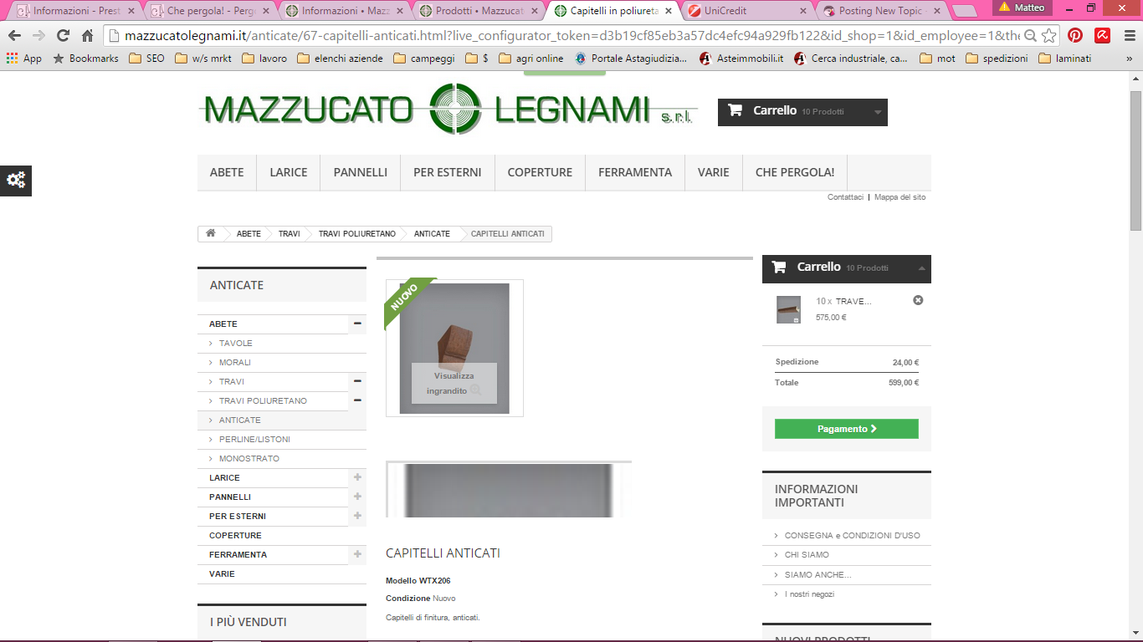This screenshot has width=1143, height=642.
Task: Expand the PANNELLI category in the sidebar
Action: 357,497
